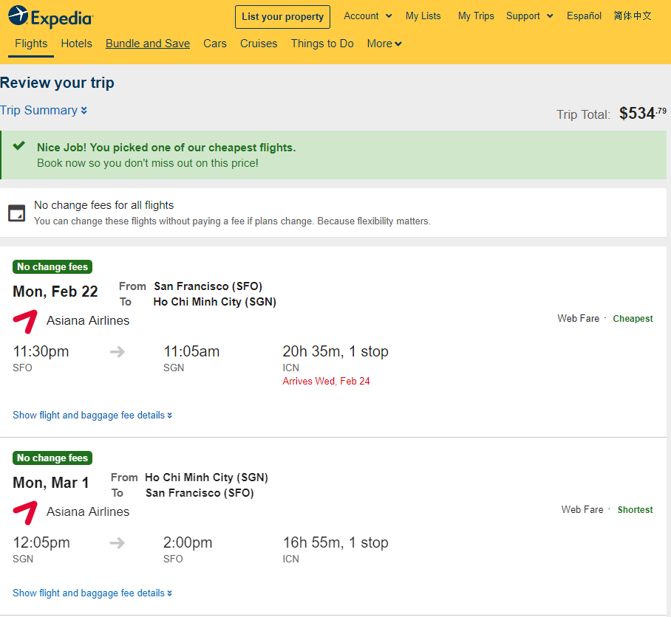
Task: Click Asiana Airlines logo on Mar 1 flight
Action: click(x=25, y=513)
